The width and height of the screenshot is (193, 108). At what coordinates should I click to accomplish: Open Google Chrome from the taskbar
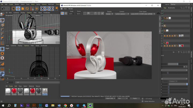(x=65, y=106)
